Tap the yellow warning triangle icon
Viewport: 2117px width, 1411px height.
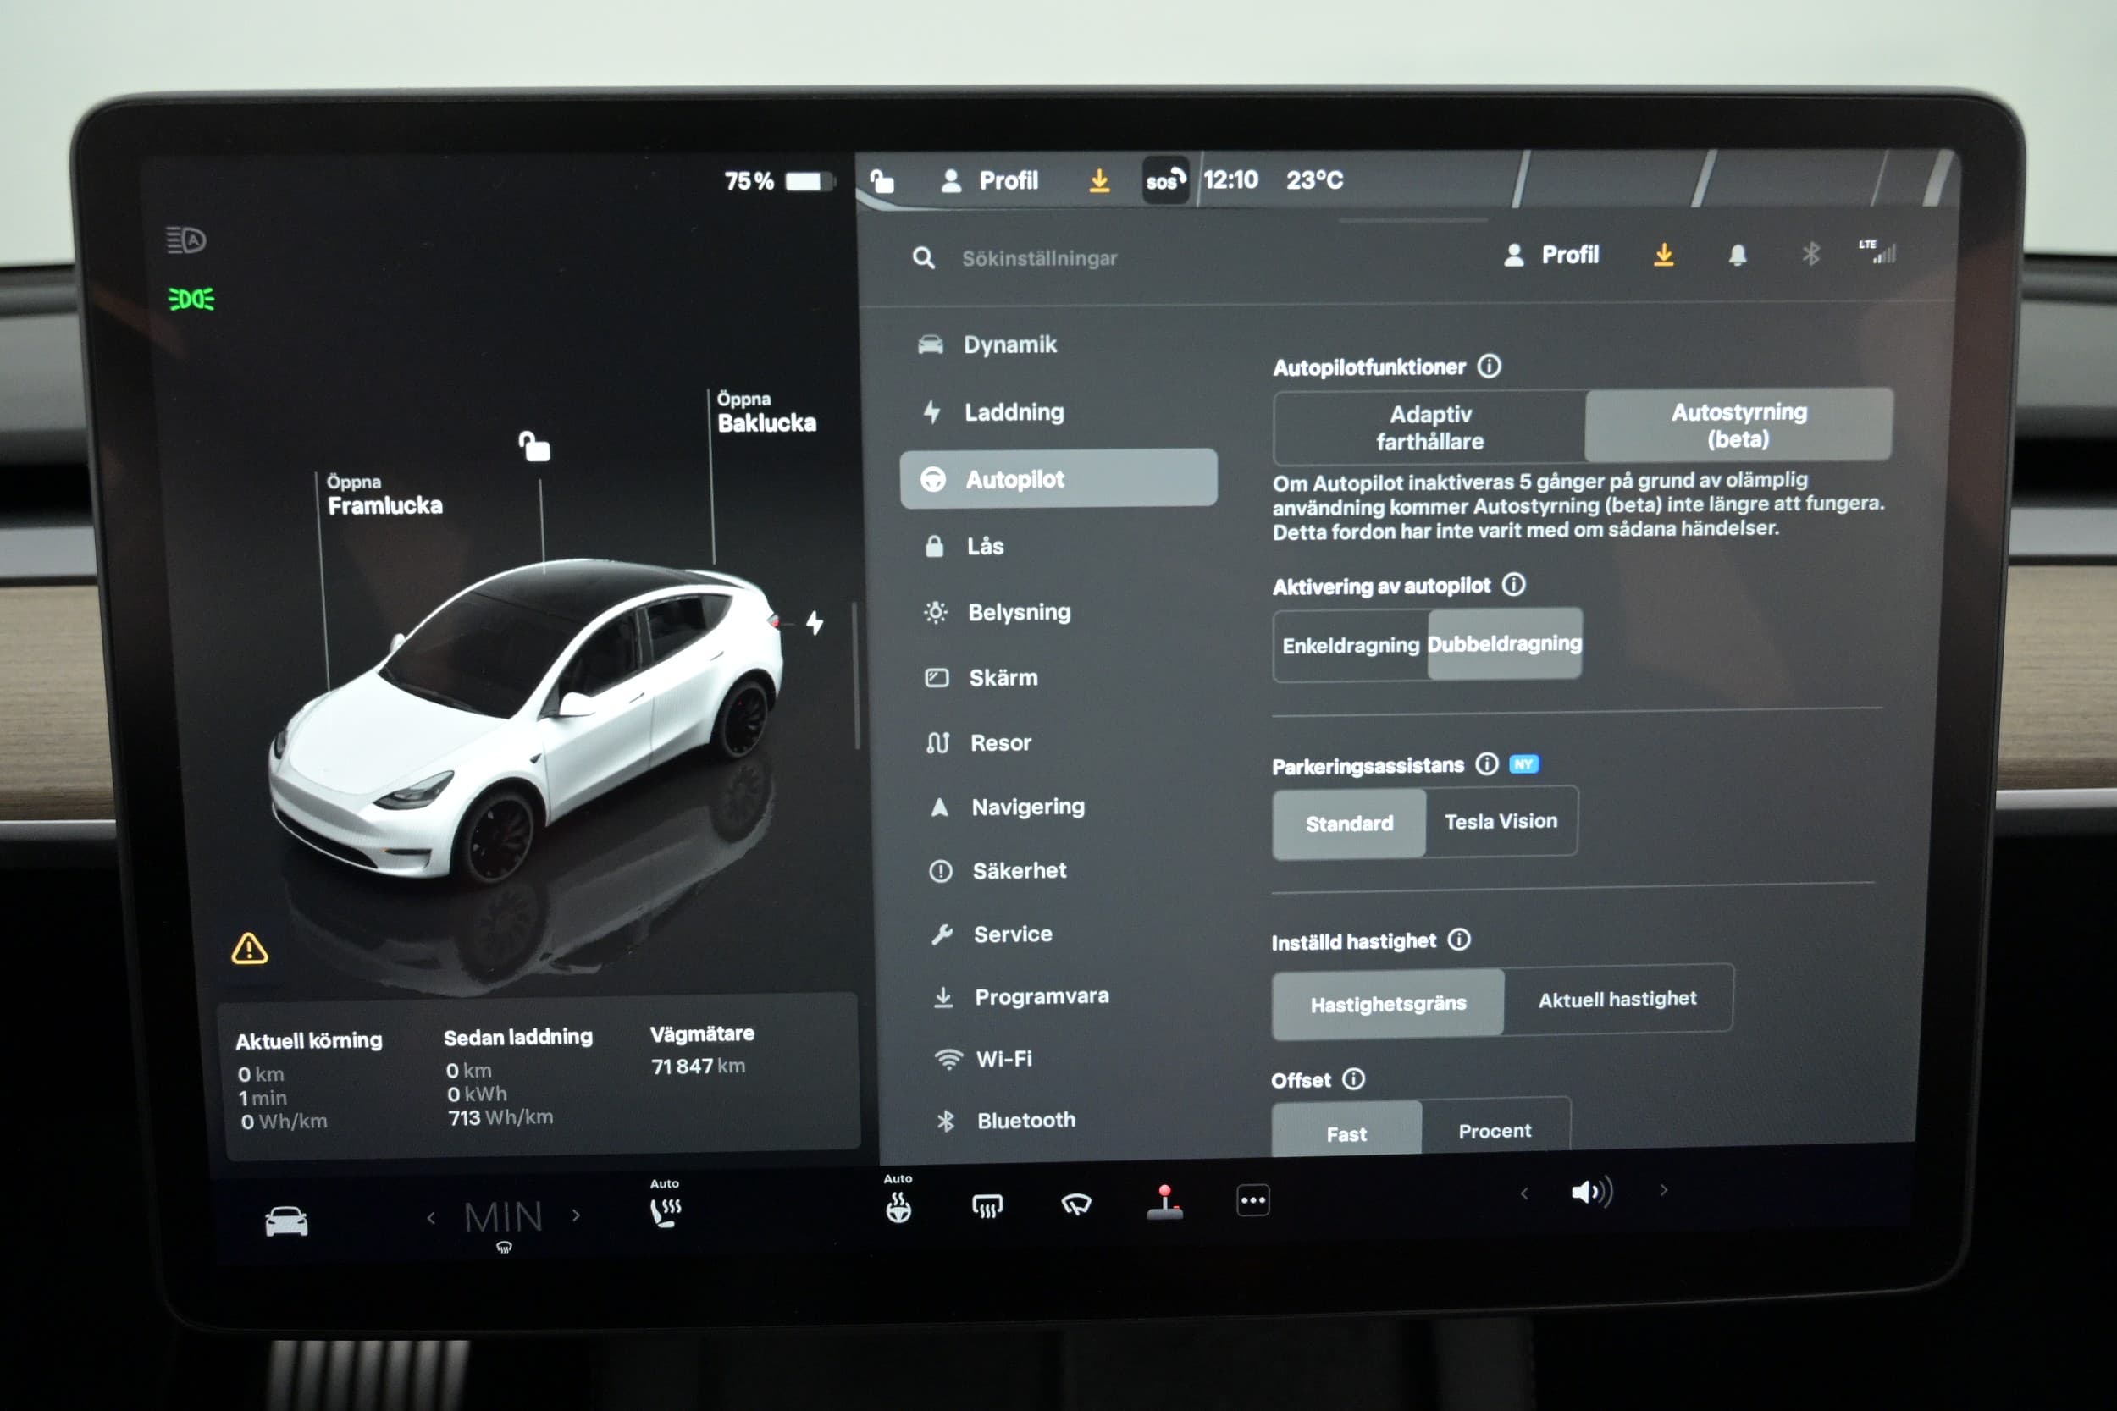click(249, 949)
